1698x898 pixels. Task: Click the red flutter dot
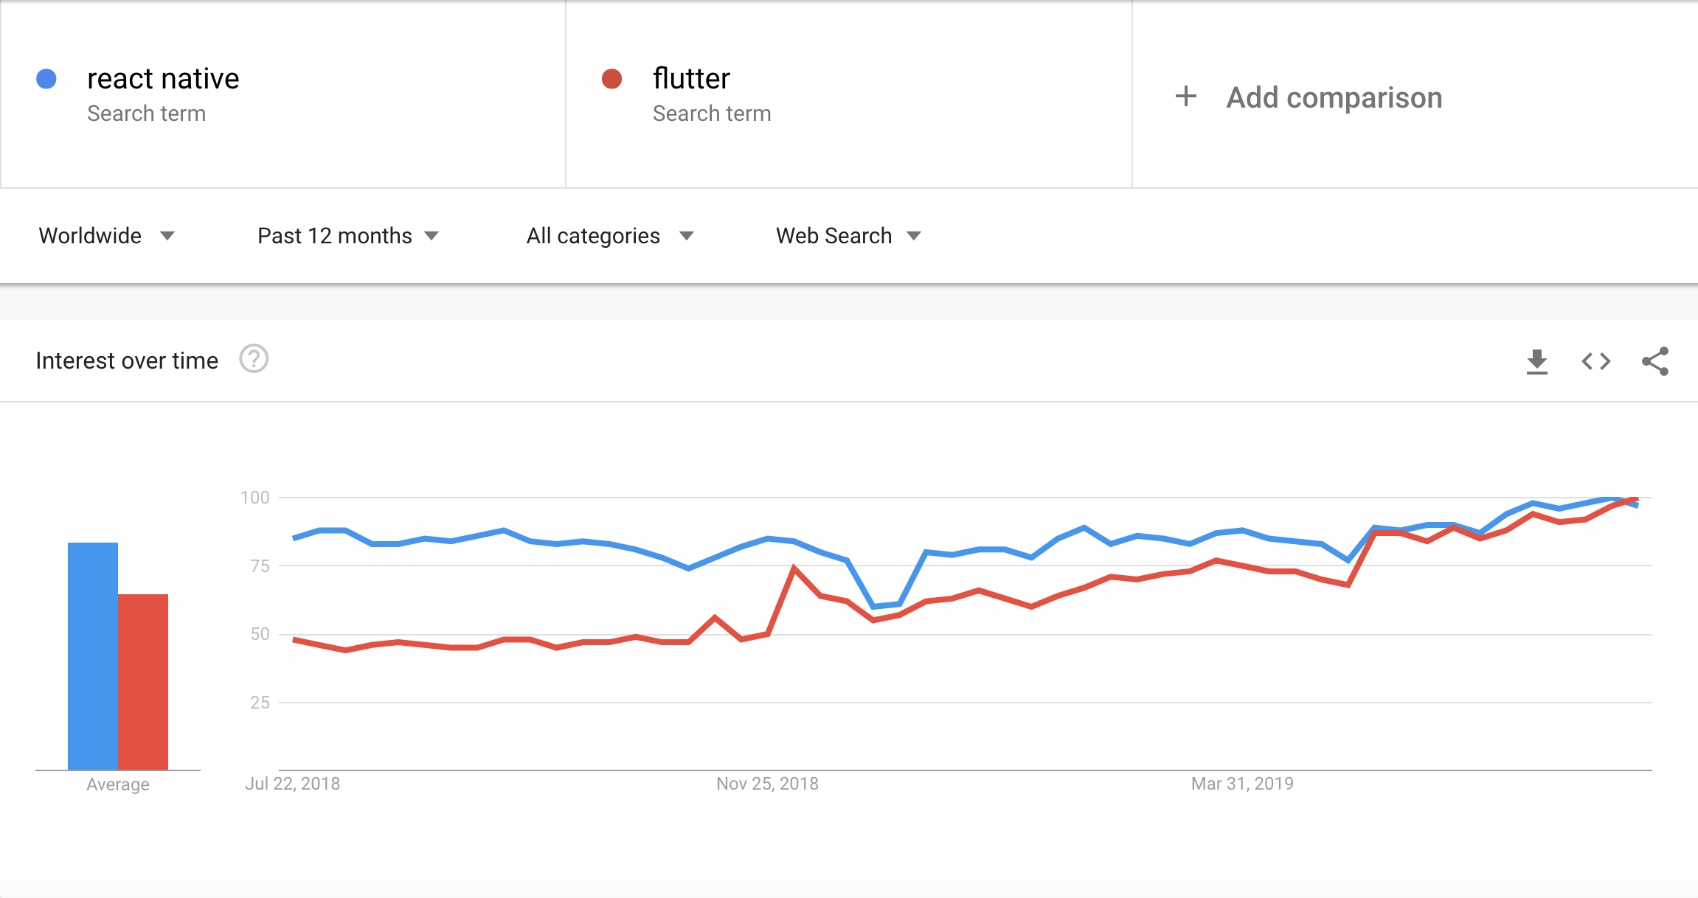tap(611, 79)
